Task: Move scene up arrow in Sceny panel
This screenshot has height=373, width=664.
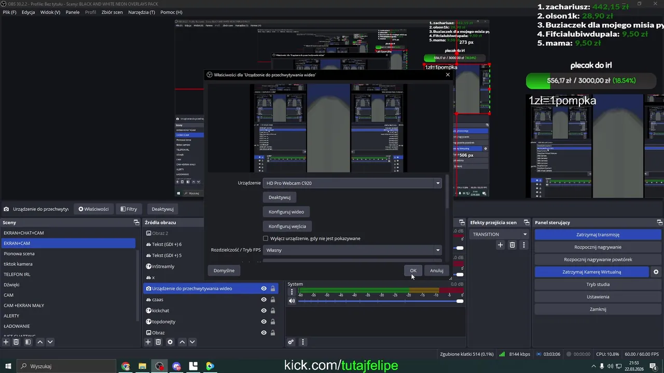Action: coord(40,342)
